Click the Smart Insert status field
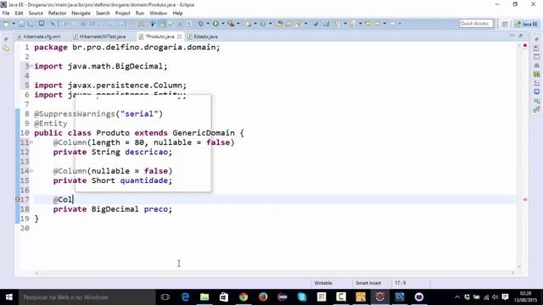543x305 pixels. [x=368, y=283]
